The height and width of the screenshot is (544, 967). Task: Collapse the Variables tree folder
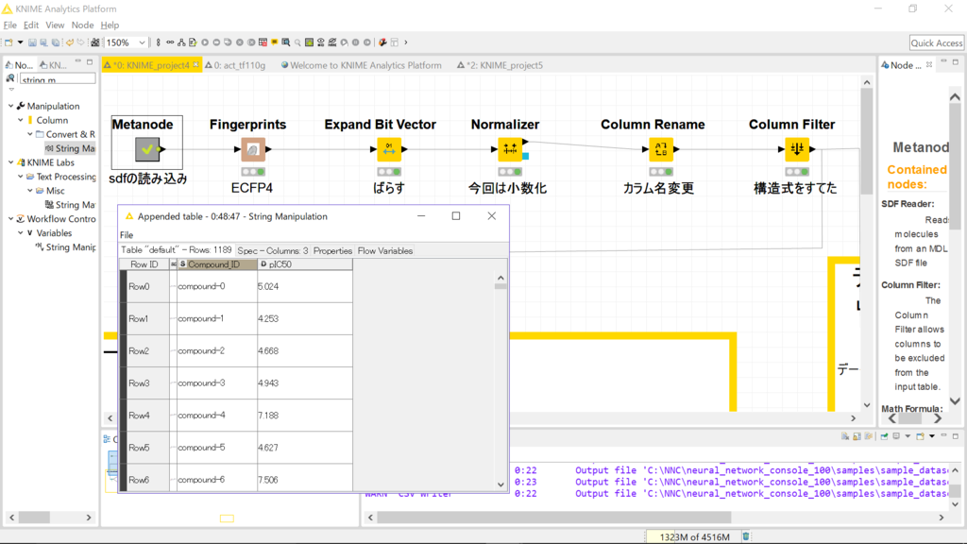[21, 233]
